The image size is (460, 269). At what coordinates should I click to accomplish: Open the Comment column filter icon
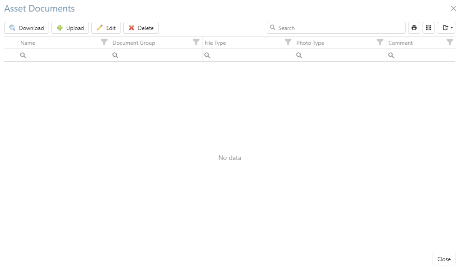tap(449, 43)
